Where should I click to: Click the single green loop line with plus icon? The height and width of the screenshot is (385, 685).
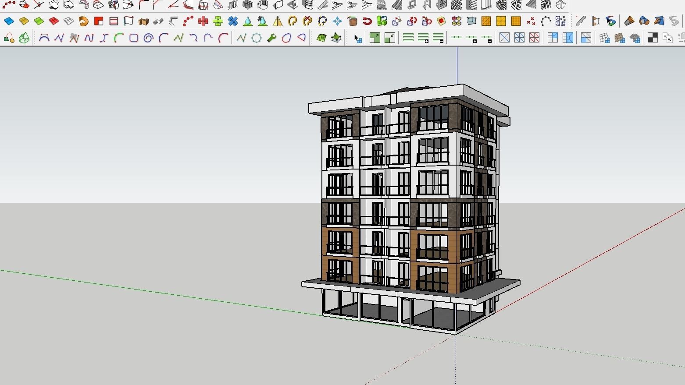471,38
